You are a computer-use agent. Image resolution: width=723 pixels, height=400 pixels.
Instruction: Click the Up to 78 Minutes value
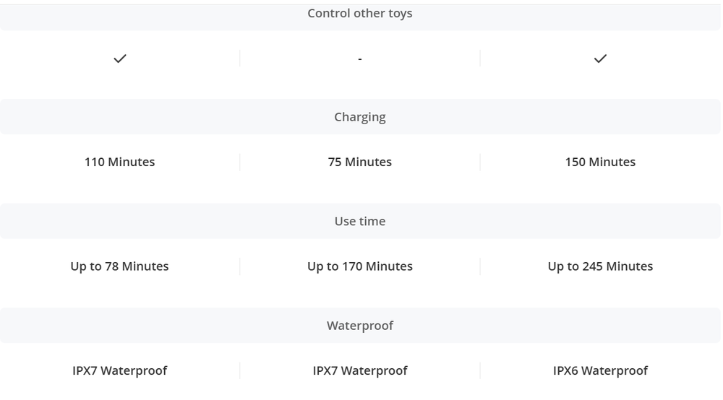(x=120, y=266)
